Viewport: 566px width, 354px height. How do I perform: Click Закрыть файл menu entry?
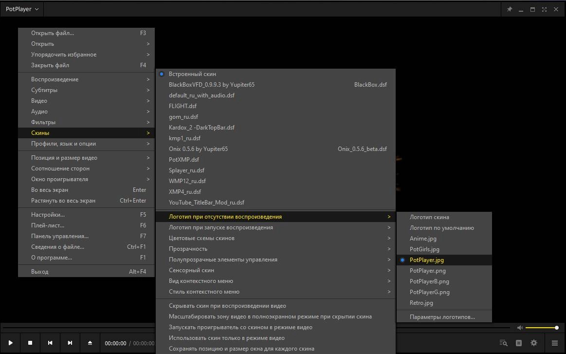(86, 65)
